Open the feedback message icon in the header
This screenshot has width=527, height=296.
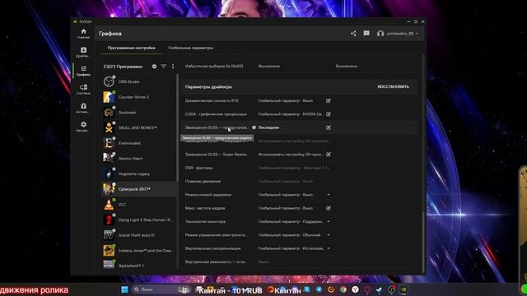(x=366, y=33)
